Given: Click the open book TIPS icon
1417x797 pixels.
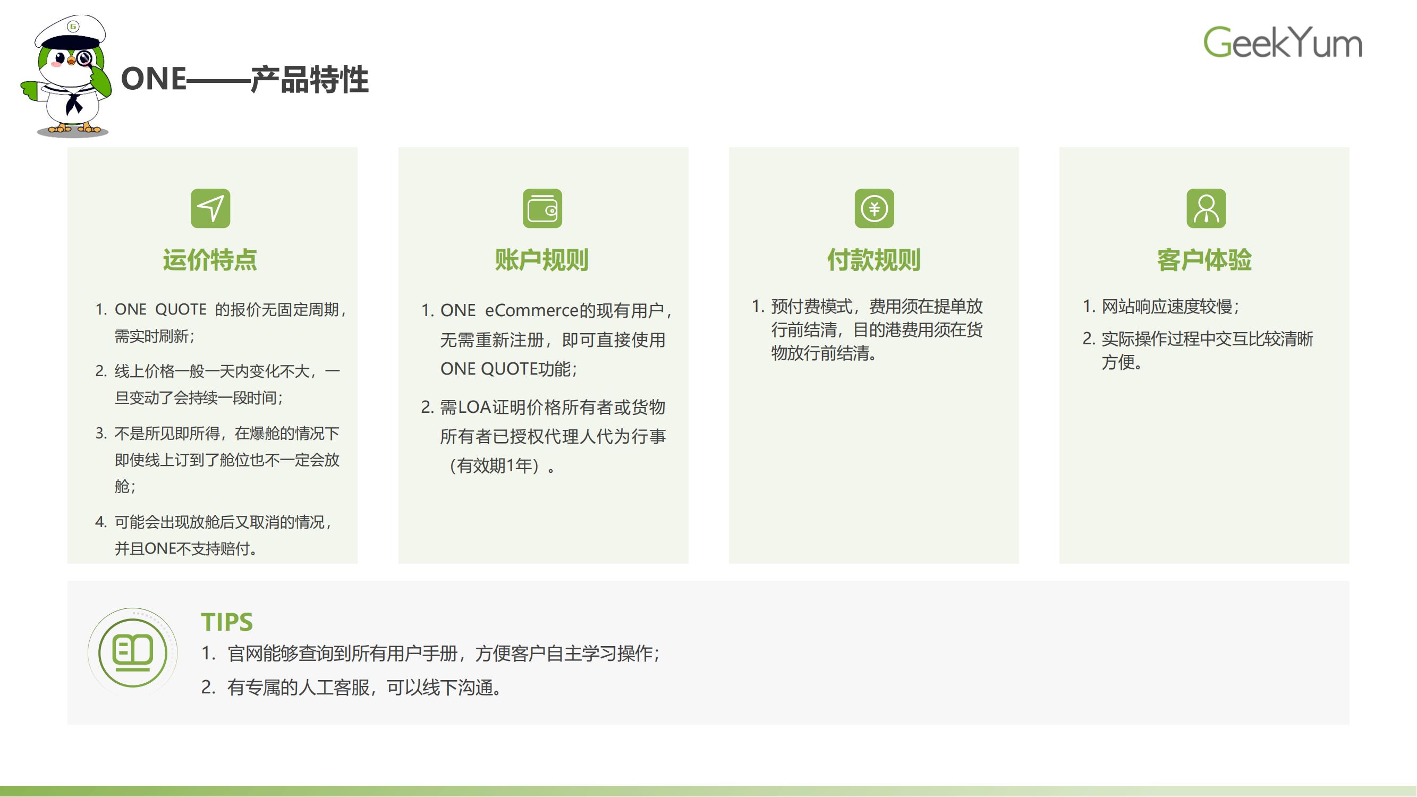Looking at the screenshot, I should point(133,652).
